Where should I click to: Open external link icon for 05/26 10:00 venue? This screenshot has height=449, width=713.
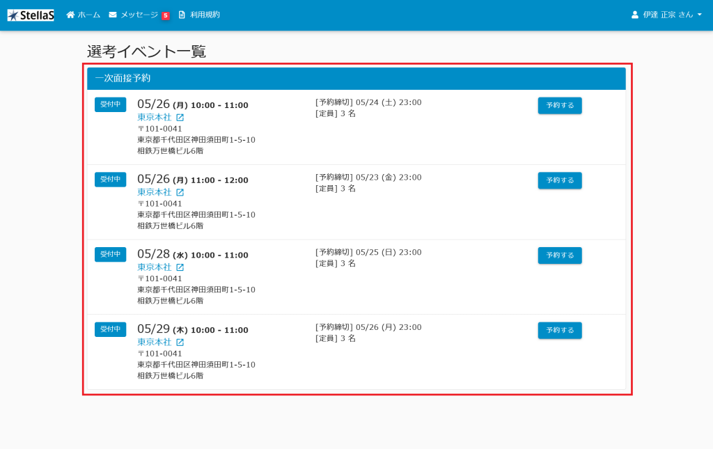[180, 118]
